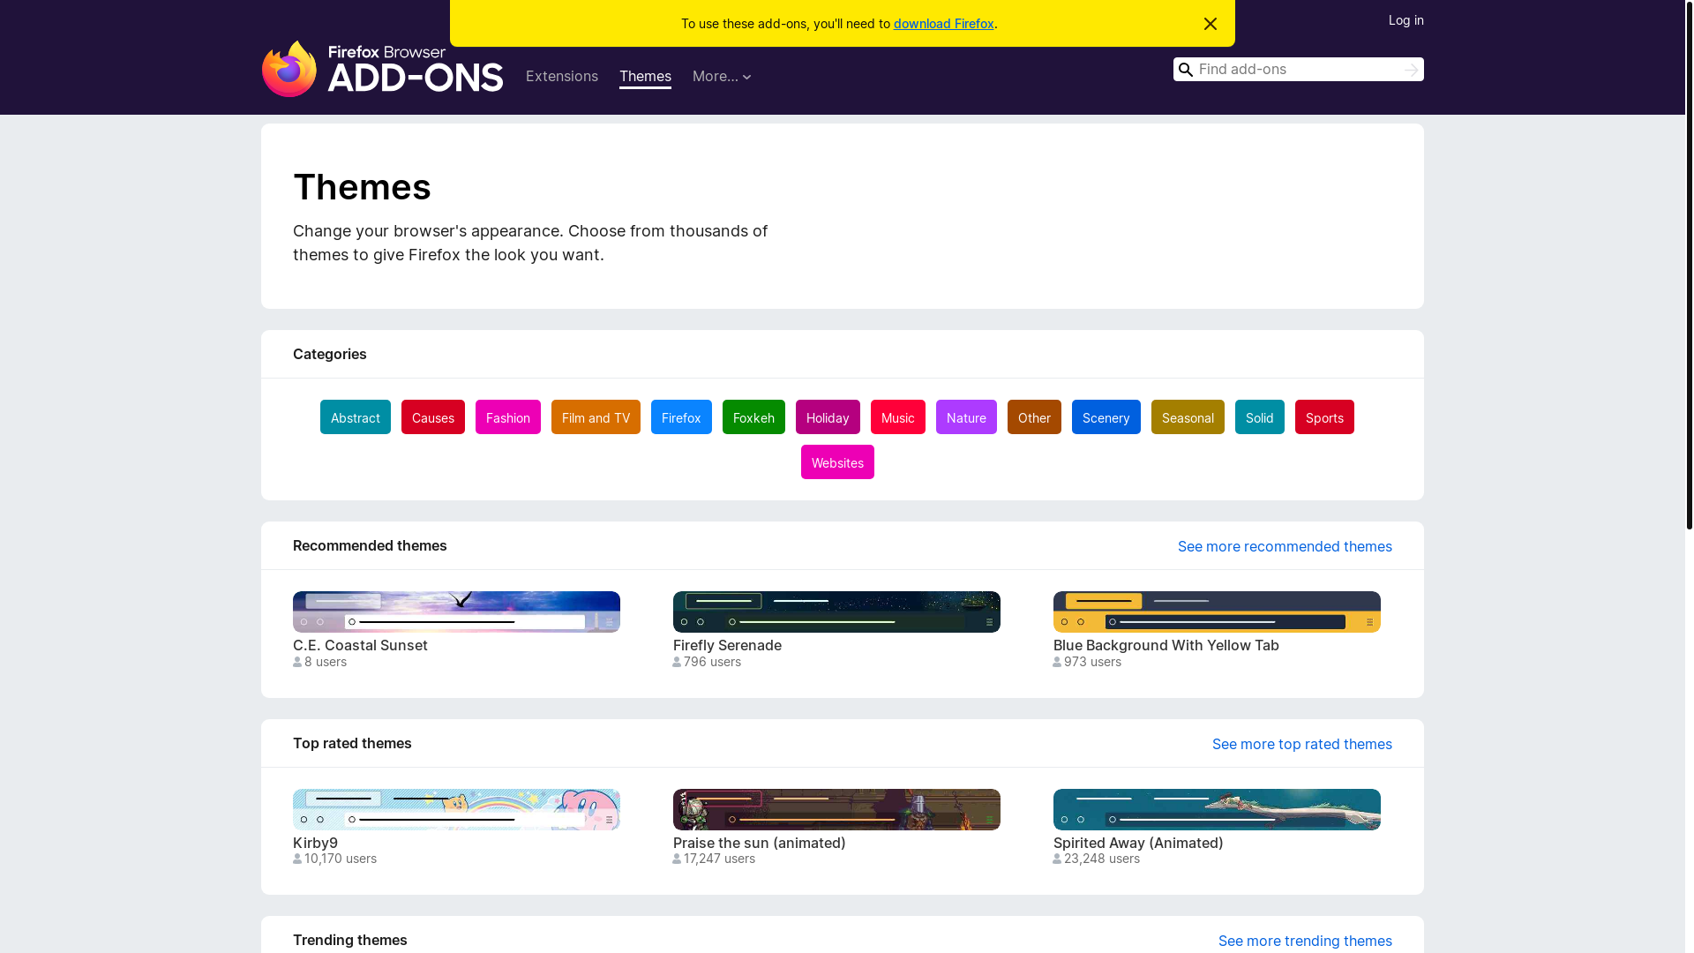The width and height of the screenshot is (1694, 953).
Task: Open See more top rated themes
Action: tap(1302, 744)
